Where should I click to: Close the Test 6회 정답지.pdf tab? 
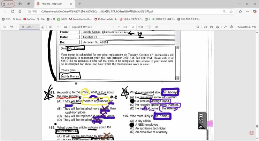[71, 4]
